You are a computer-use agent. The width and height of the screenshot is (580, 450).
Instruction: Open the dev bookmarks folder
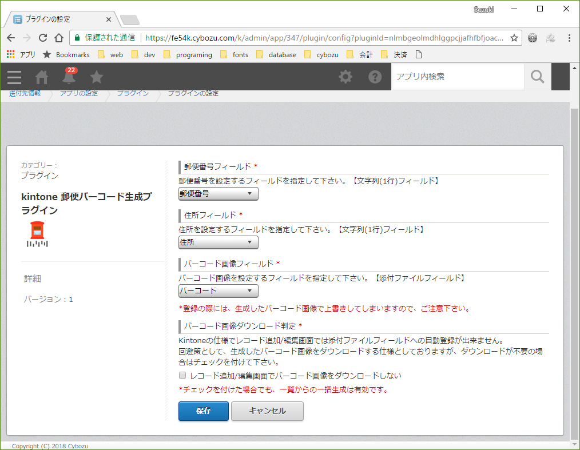click(143, 55)
